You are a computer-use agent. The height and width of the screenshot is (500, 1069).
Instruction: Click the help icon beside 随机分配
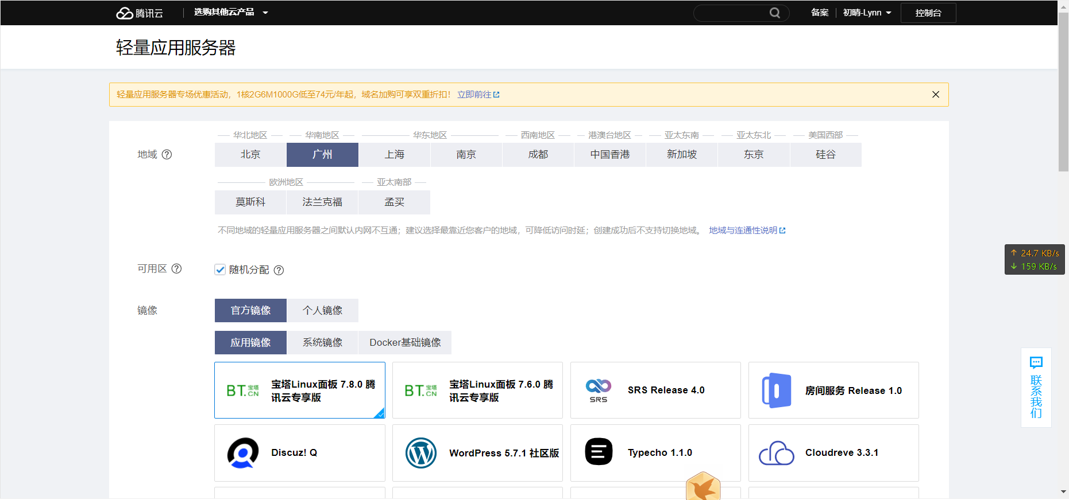279,270
